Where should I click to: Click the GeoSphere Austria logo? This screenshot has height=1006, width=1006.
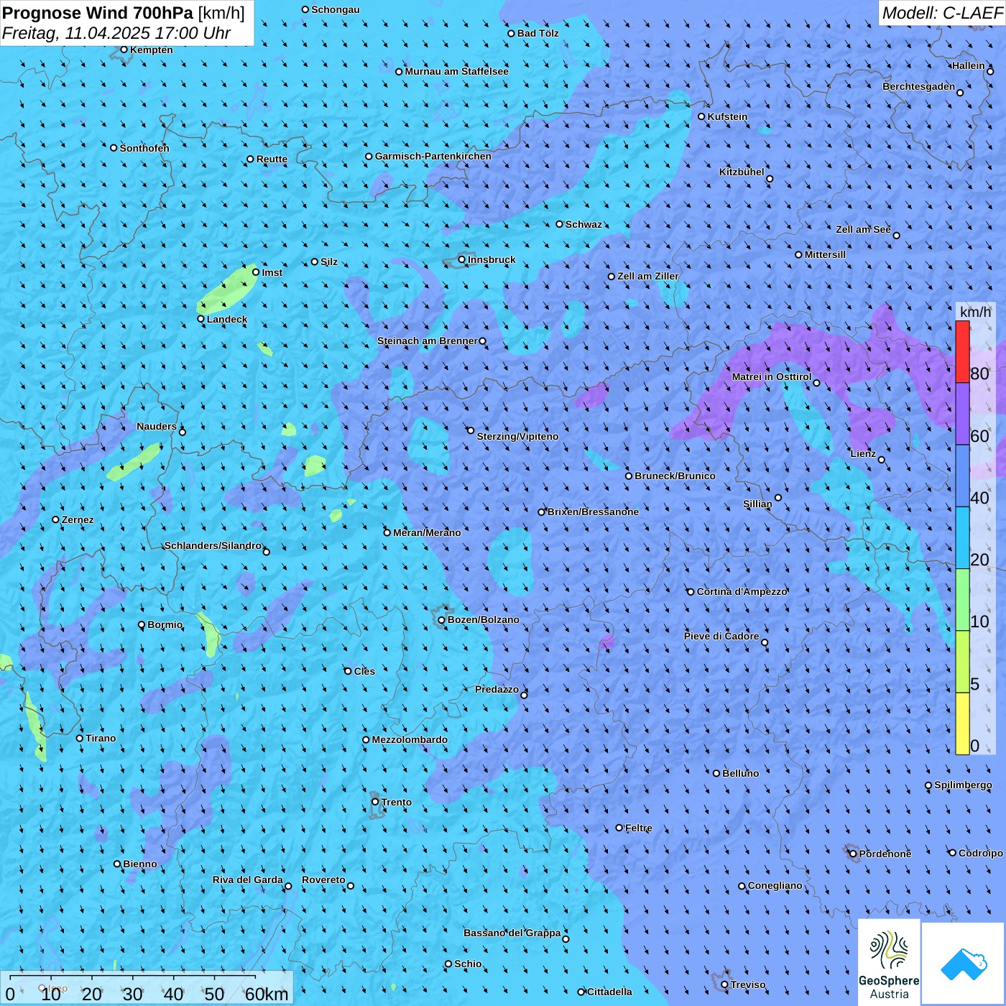tap(889, 962)
